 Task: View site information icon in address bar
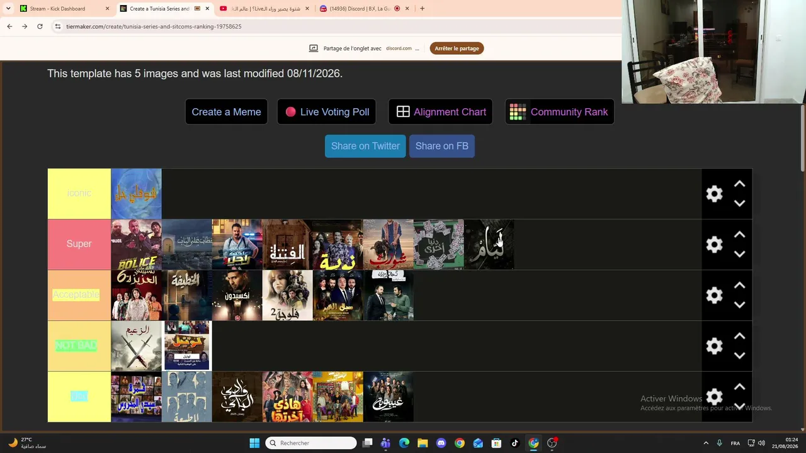tap(57, 26)
